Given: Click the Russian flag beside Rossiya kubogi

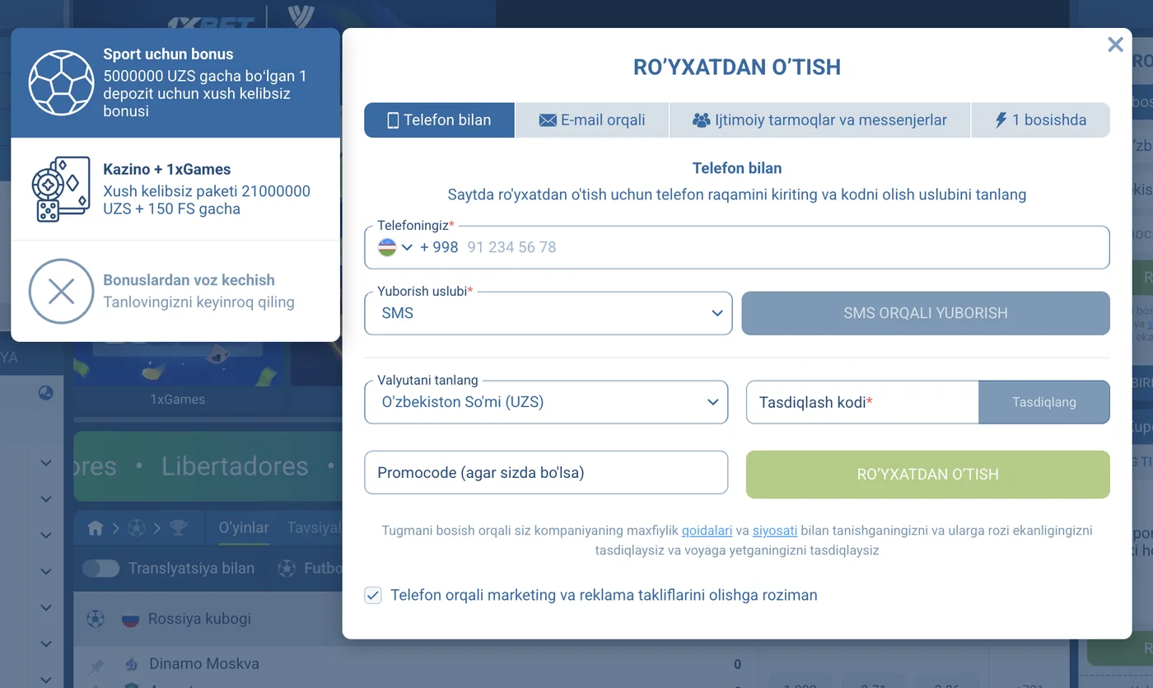Looking at the screenshot, I should [130, 619].
